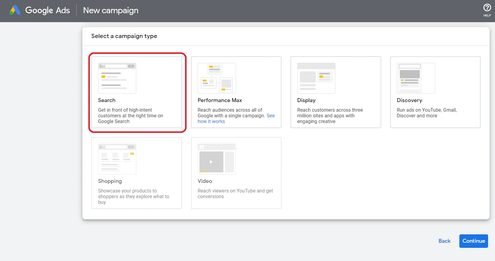
Task: Select the Video campaign type title
Action: [x=205, y=181]
